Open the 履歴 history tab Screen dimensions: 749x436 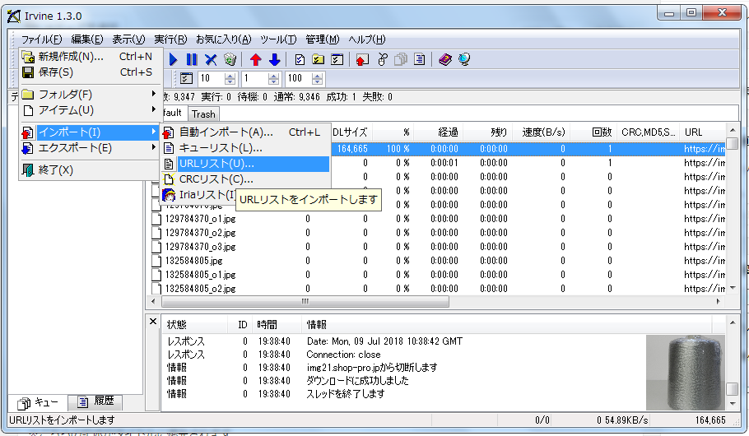104,402
